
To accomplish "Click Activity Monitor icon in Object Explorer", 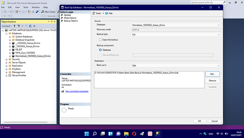I will (34, 26).
